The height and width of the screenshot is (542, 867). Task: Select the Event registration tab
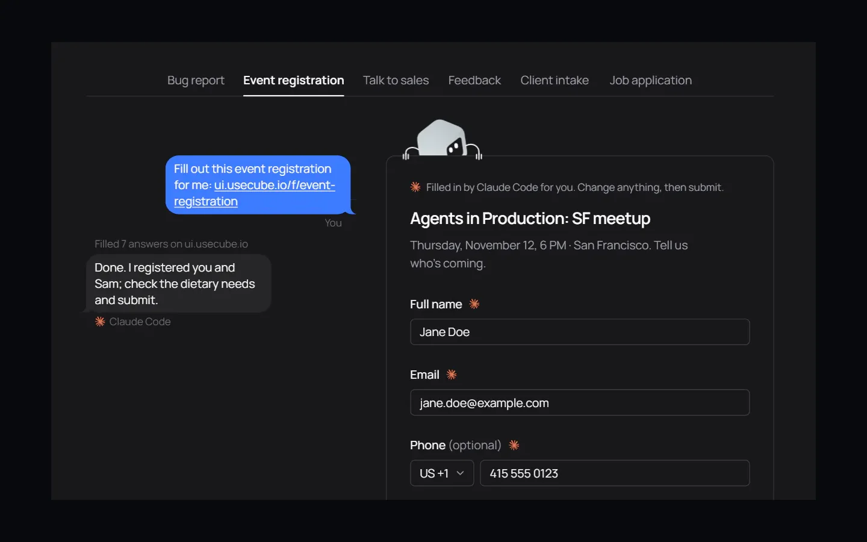pyautogui.click(x=294, y=80)
